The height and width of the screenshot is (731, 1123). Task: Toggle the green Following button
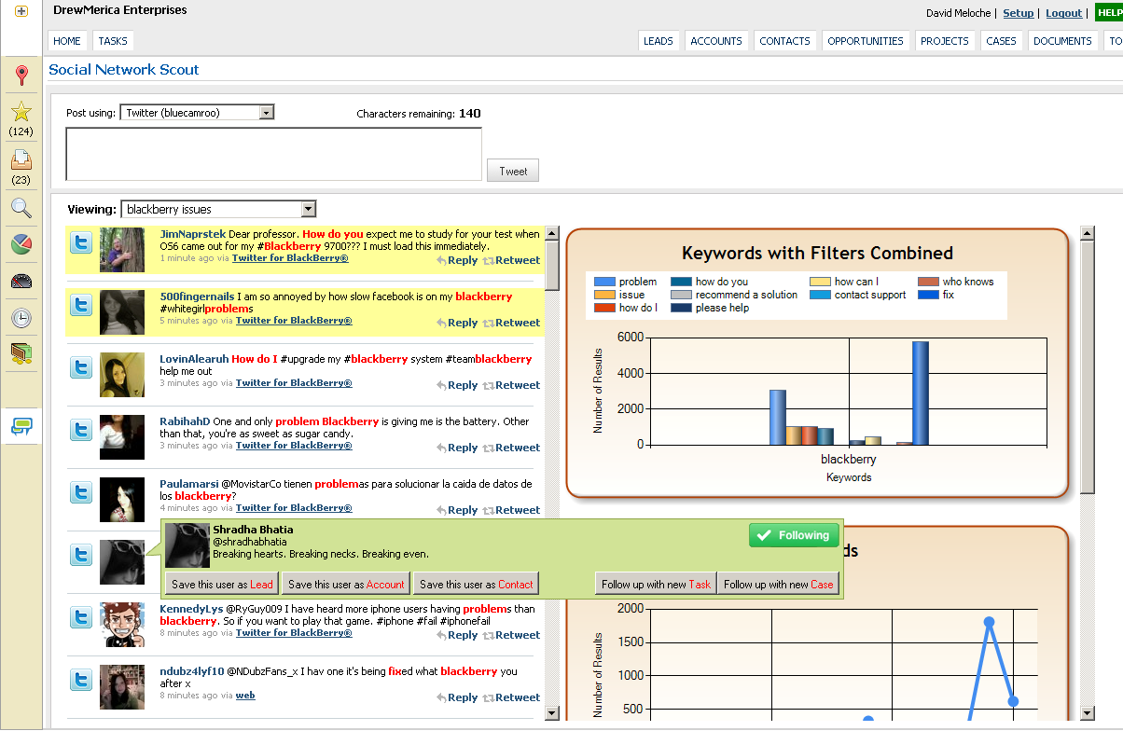(x=794, y=535)
